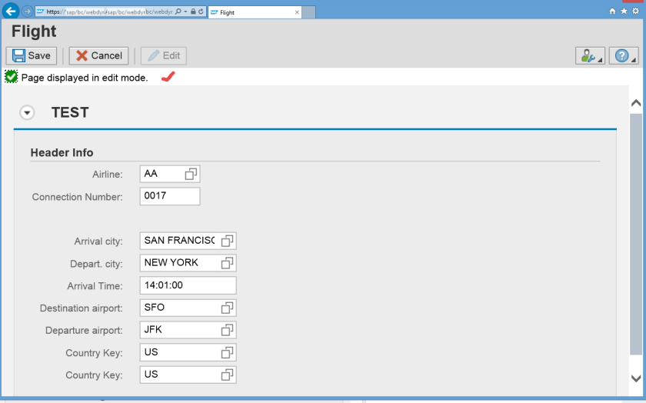Screen dimensions: 646x403
Task: Refresh the page with reload icon
Action: 201,12
